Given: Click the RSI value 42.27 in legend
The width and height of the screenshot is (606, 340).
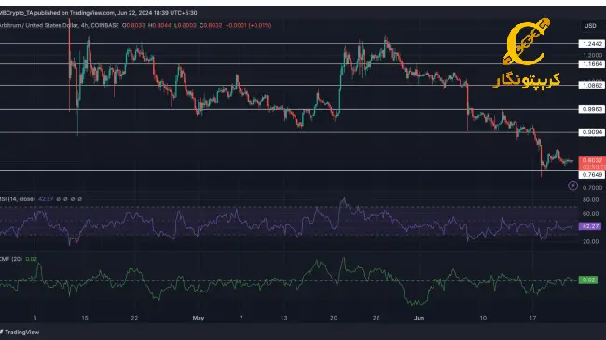Looking at the screenshot, I should tap(46, 199).
